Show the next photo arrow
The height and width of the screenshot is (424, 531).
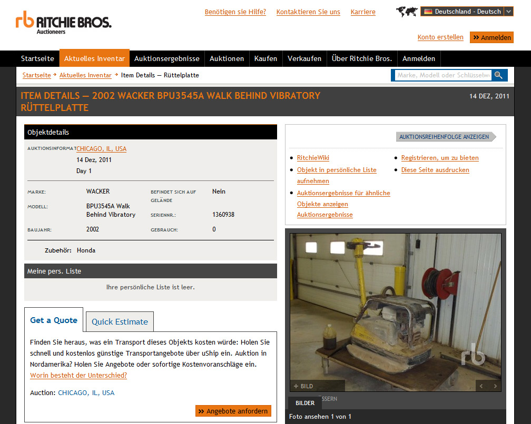[495, 386]
